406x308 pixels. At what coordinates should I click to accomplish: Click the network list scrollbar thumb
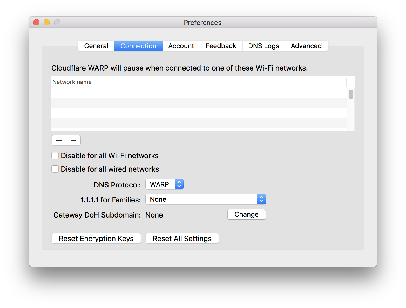(351, 94)
